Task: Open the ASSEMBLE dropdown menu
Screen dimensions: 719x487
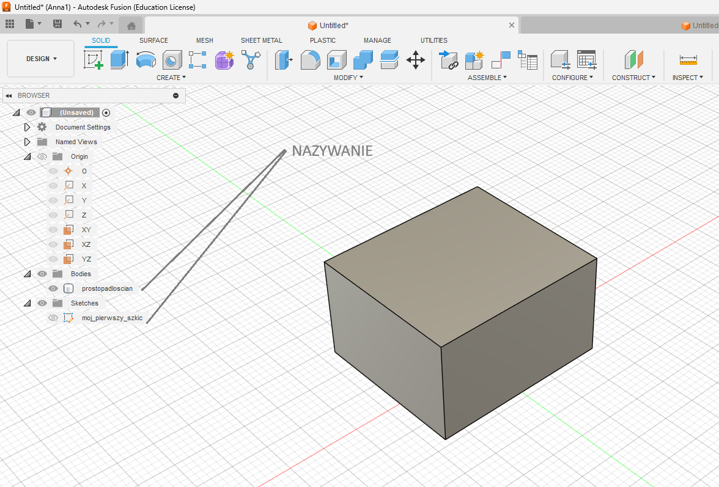Action: pos(487,78)
